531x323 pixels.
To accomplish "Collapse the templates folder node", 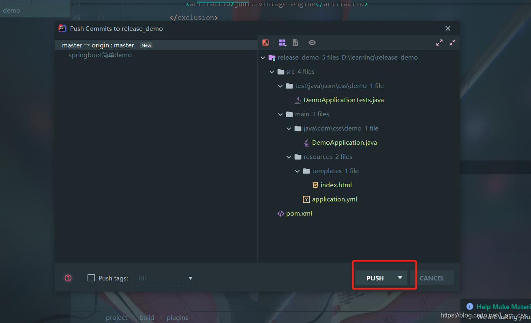I will pyautogui.click(x=297, y=171).
